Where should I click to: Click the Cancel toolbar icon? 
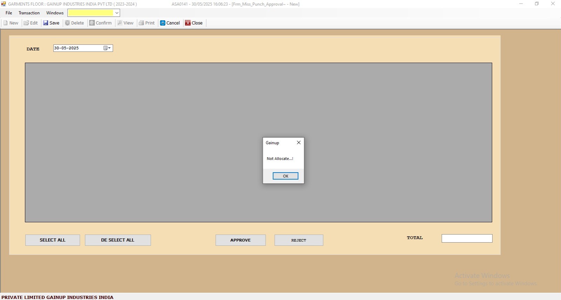(163, 23)
